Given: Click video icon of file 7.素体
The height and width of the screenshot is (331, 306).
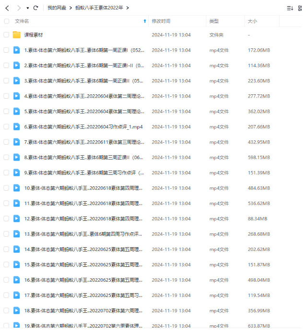Looking at the screenshot, I should [x=16, y=142].
